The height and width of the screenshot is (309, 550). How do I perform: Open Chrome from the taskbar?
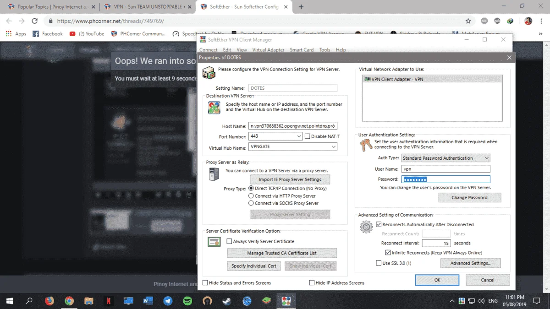pyautogui.click(x=69, y=301)
